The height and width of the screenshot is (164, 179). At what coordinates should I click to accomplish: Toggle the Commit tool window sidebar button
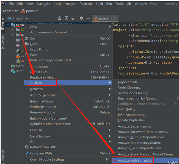tap(3, 42)
